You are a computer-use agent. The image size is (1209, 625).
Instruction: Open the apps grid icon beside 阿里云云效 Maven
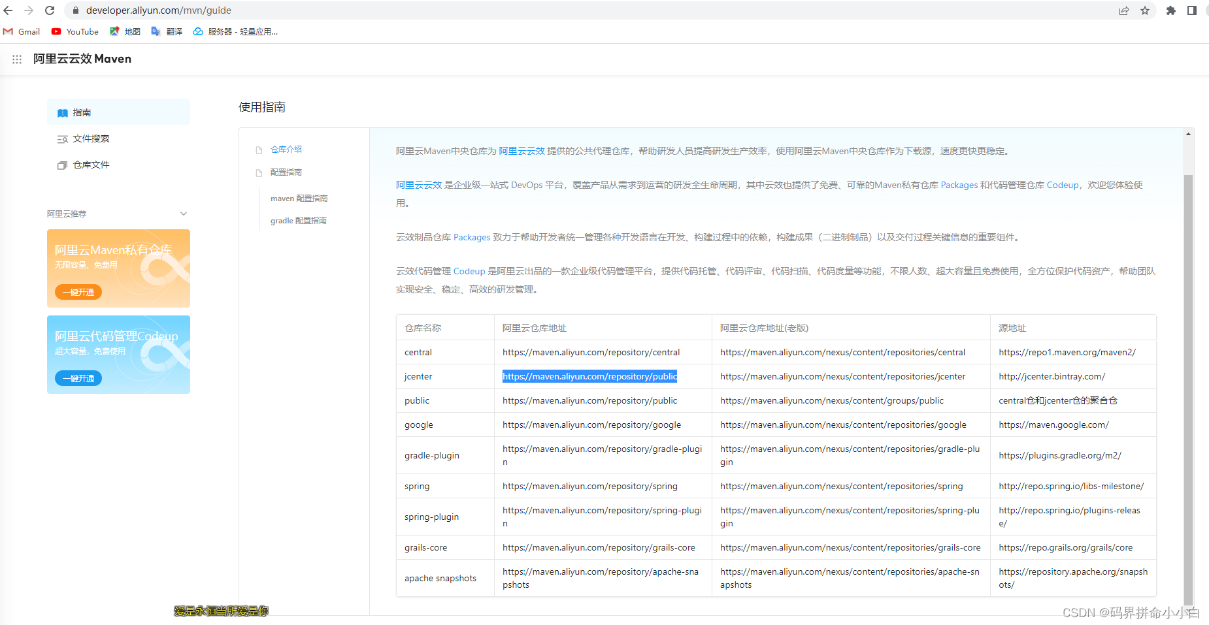click(x=17, y=59)
